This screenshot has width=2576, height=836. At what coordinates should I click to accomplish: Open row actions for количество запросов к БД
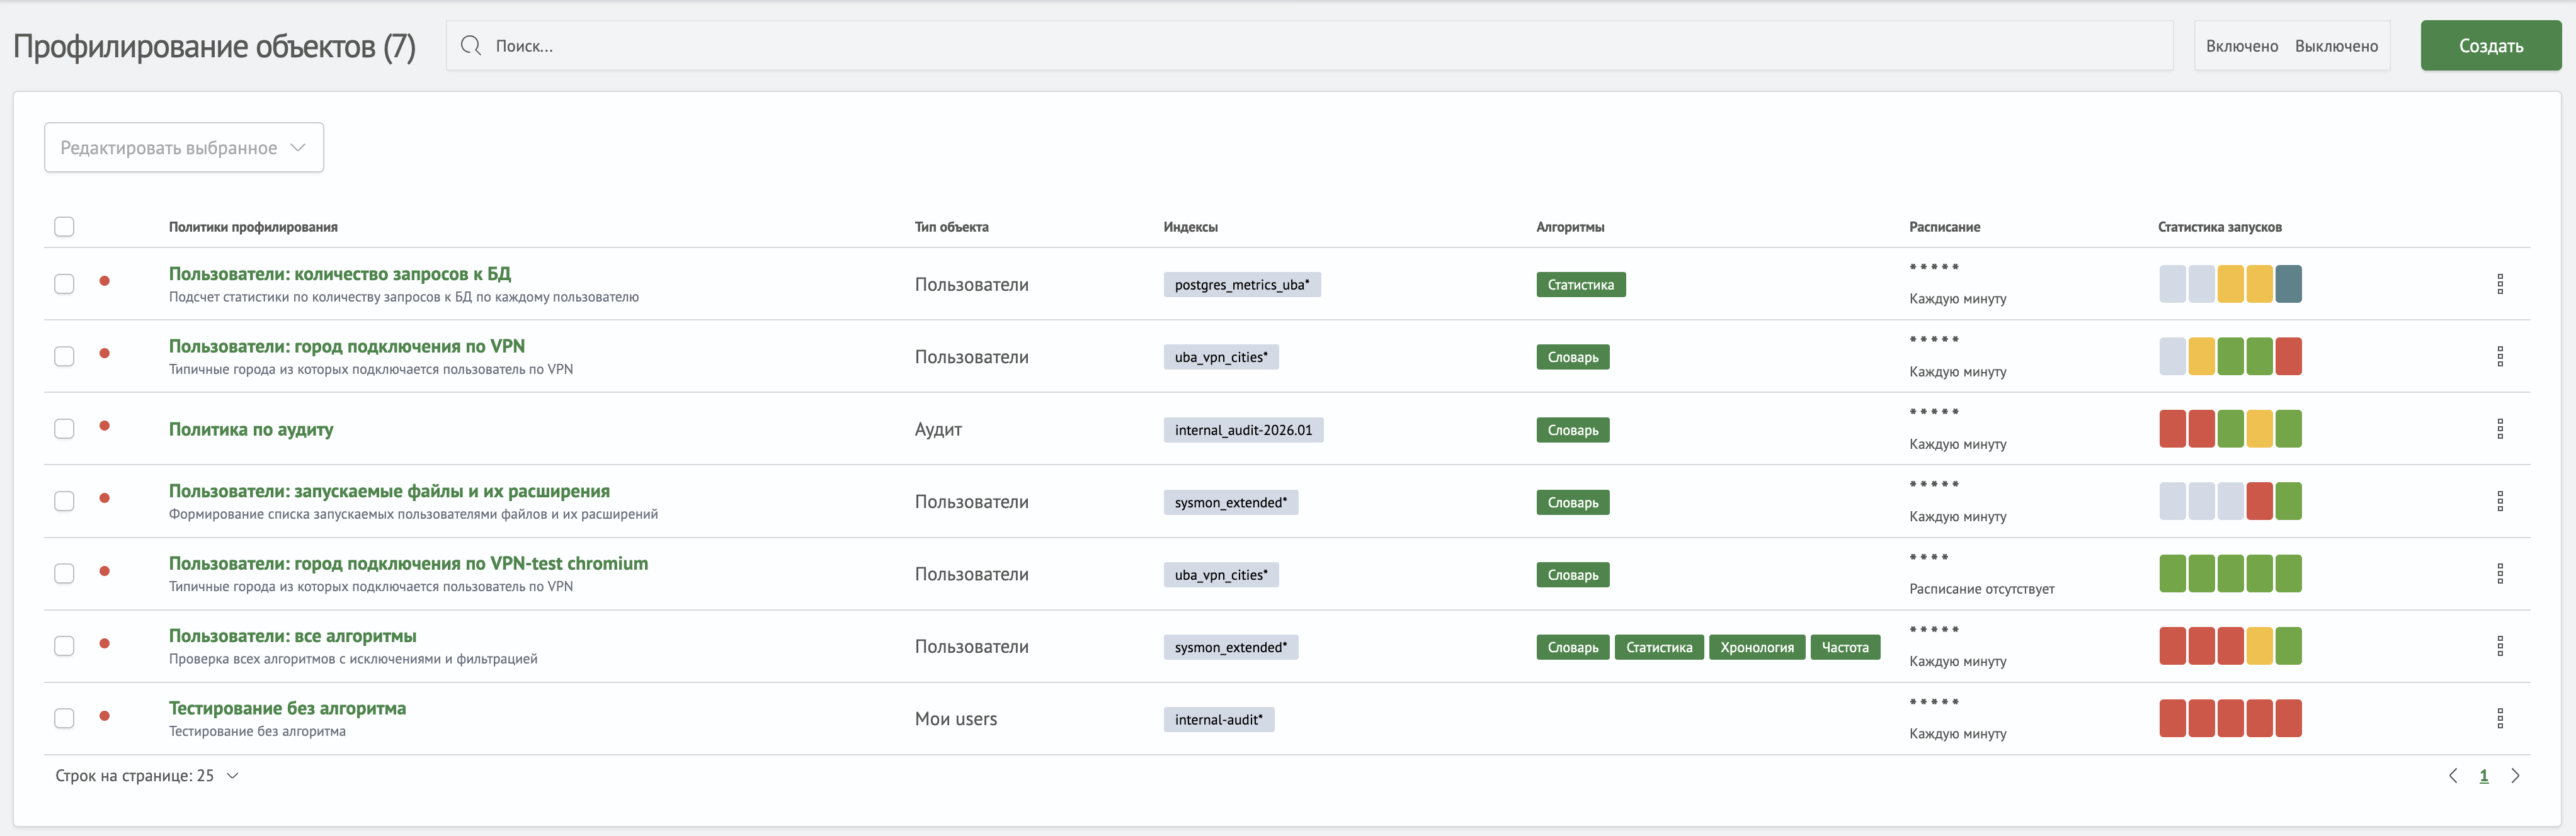(x=2499, y=284)
